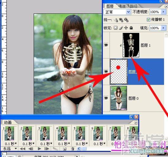Image resolution: width=168 pixels, height=157 pixels.
Task: Open the 永远 loop option dropdown
Action: click(10, 148)
